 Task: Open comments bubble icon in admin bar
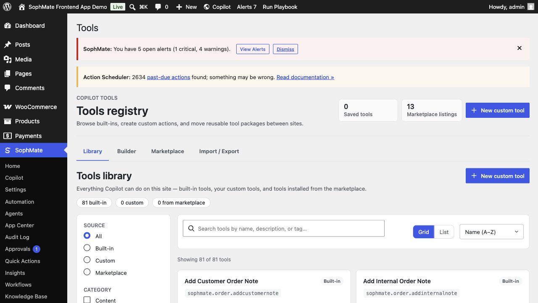pos(158,7)
